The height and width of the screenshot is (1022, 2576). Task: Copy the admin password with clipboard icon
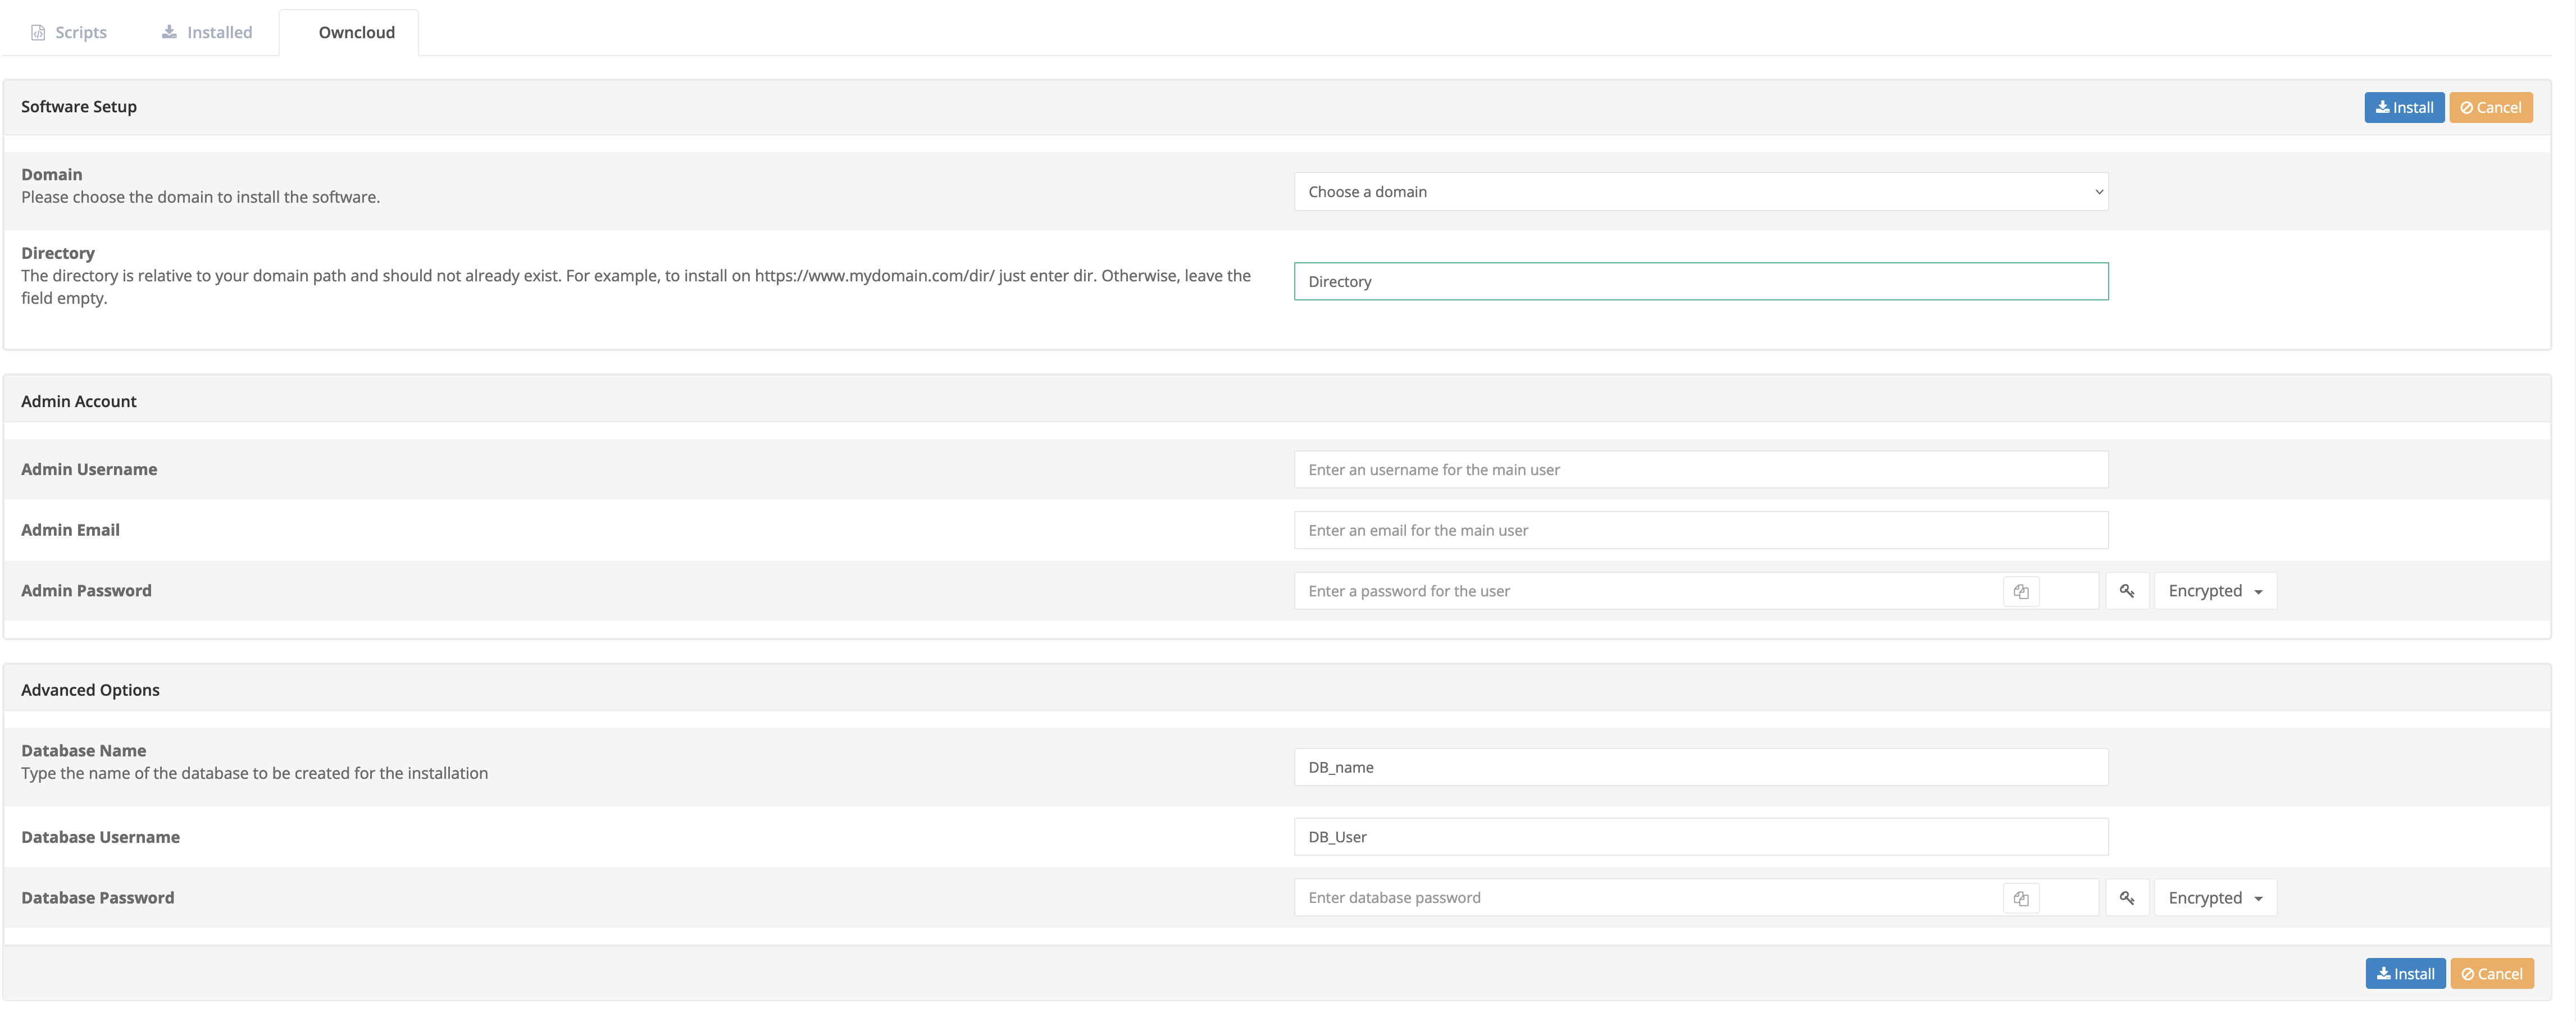(x=2020, y=592)
